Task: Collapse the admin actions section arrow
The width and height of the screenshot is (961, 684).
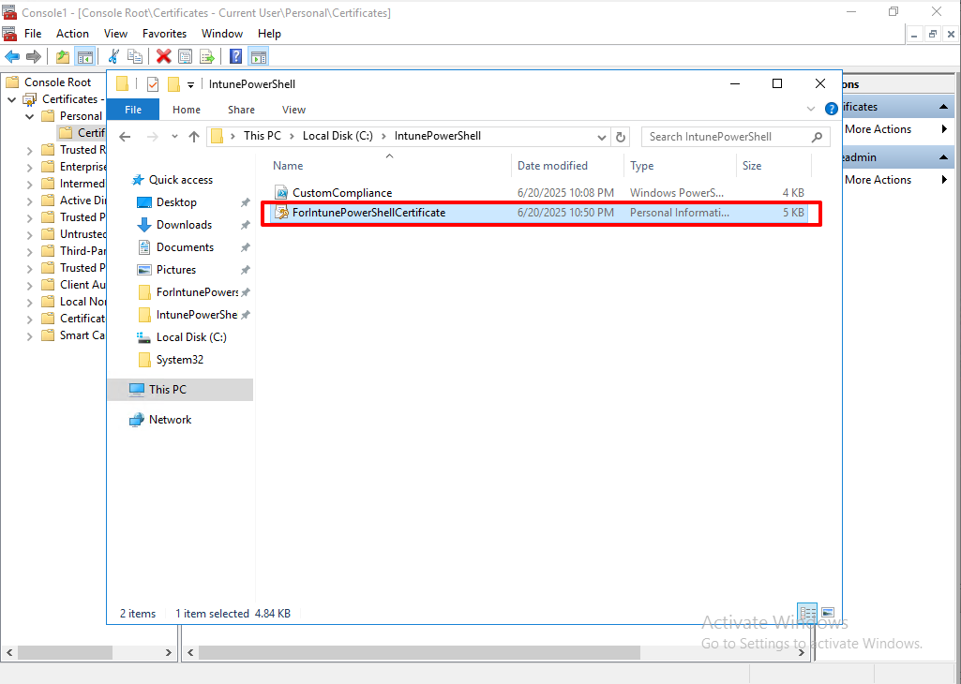Action: coord(943,157)
